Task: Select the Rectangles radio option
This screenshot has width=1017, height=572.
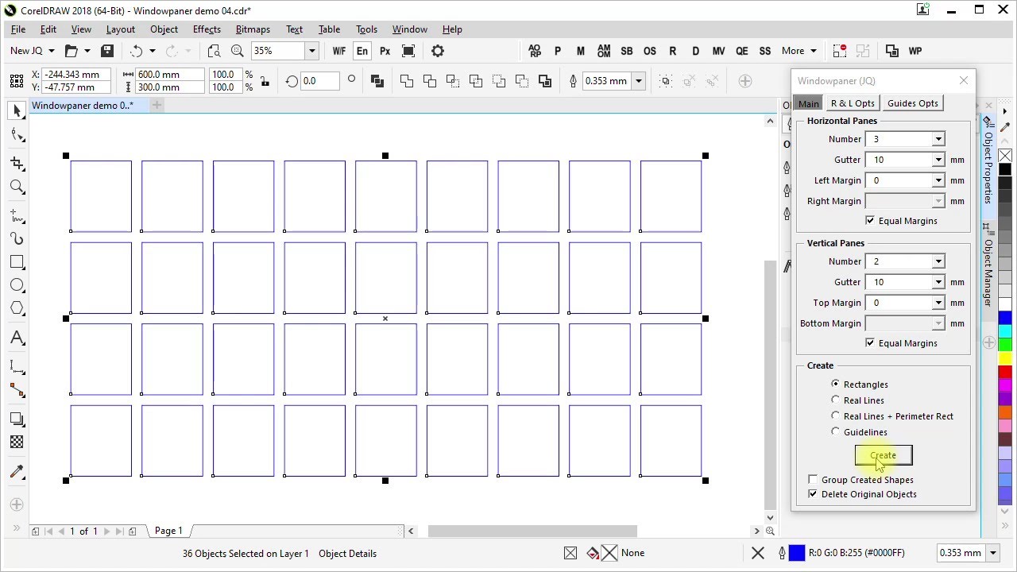Action: pos(835,384)
